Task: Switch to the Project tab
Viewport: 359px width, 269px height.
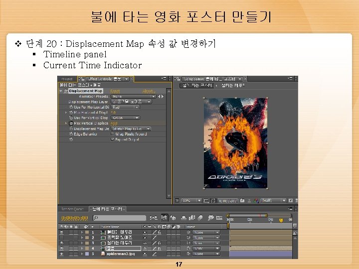Action: 67,79
